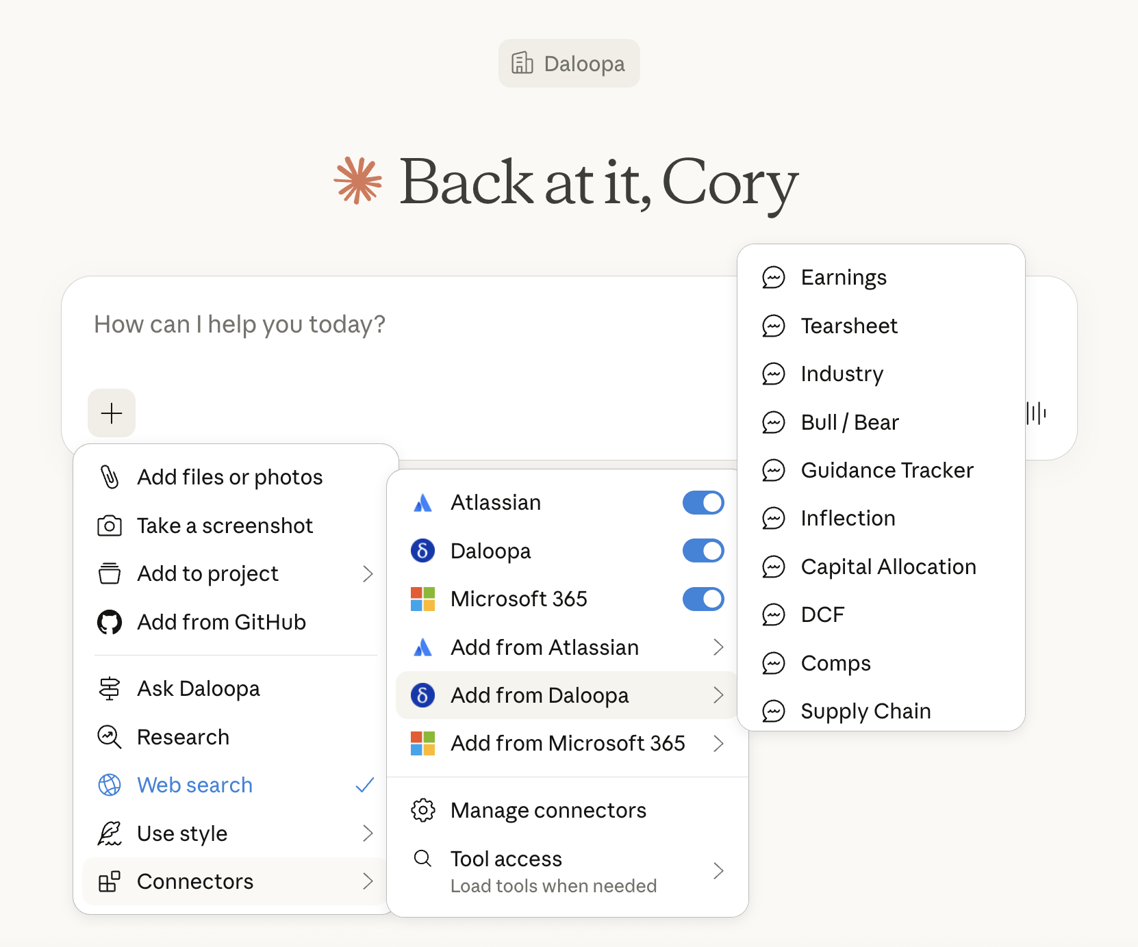Image resolution: width=1138 pixels, height=947 pixels.
Task: Expand the Use style submenu arrow
Action: (368, 833)
